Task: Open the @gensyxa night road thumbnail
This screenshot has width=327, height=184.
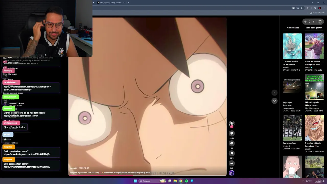Action: pos(292,87)
